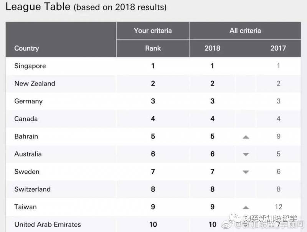
Task: Sort by the Rank column header
Action: 153,48
